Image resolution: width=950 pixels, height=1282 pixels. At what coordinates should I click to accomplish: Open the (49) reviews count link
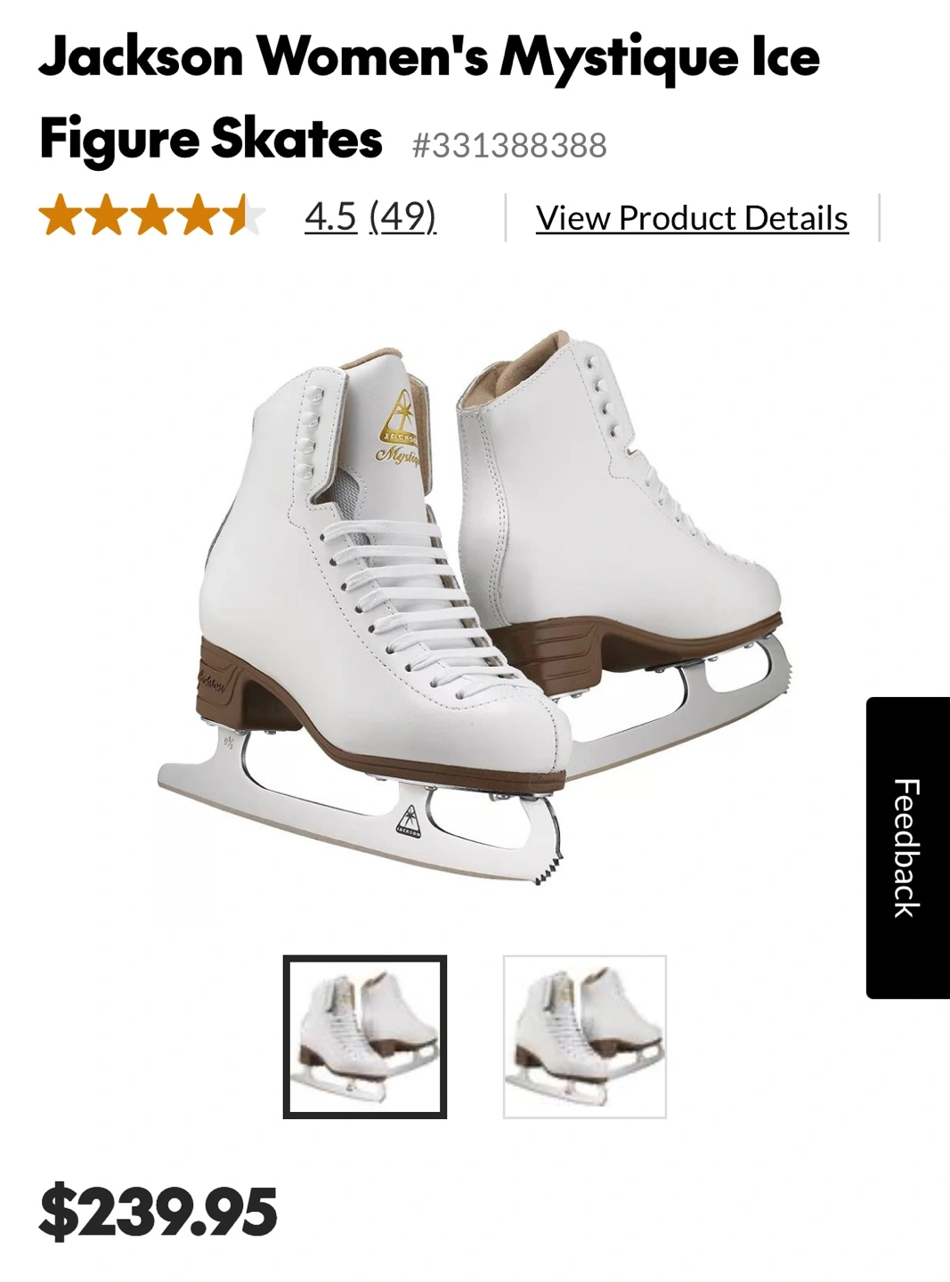point(402,216)
